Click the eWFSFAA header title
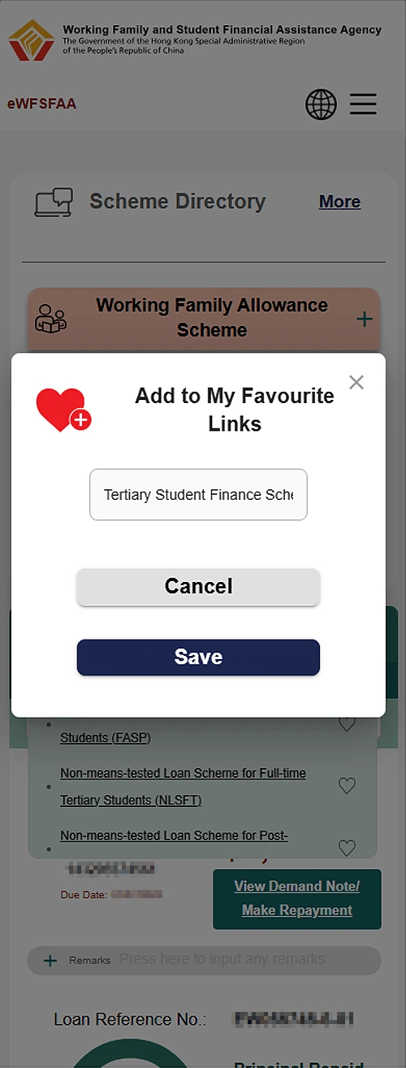Image resolution: width=406 pixels, height=1068 pixels. tap(41, 104)
